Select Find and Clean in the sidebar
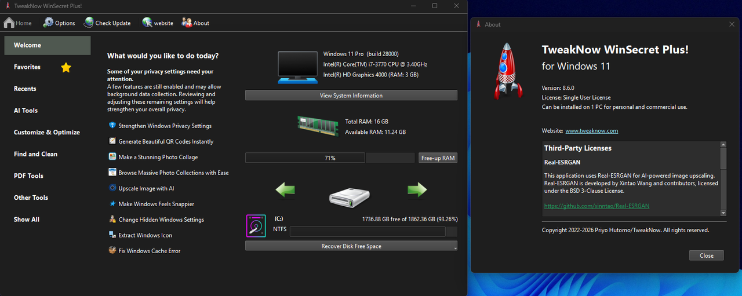The height and width of the screenshot is (296, 742). tap(36, 154)
